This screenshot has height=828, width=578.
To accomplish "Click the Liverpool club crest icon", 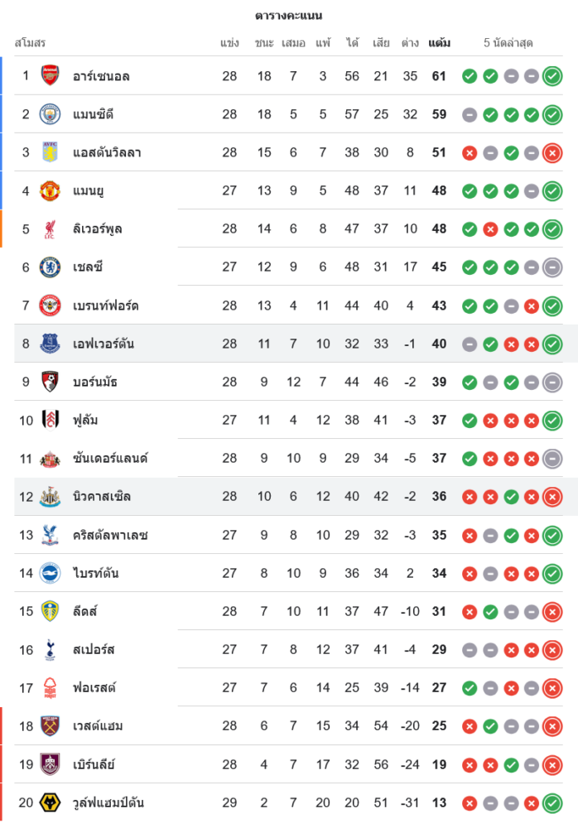I will click(x=51, y=229).
